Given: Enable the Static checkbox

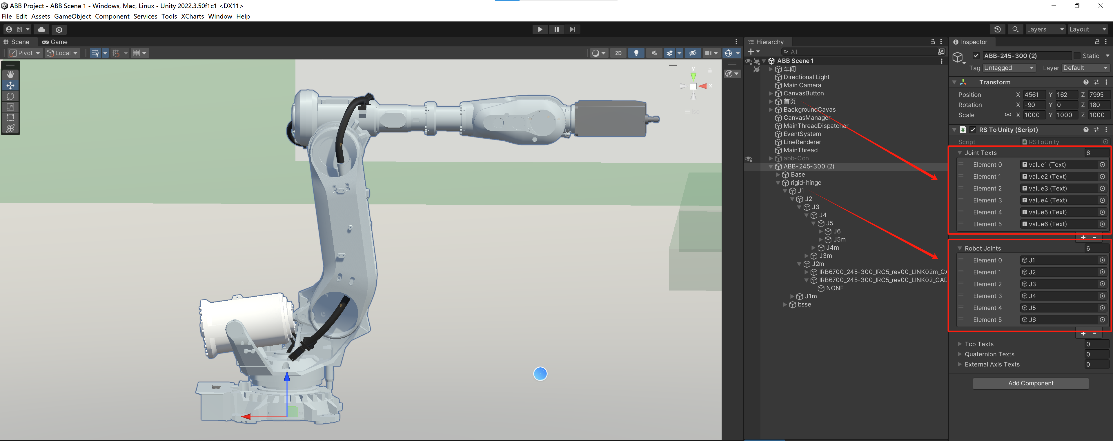Looking at the screenshot, I should pos(1077,56).
